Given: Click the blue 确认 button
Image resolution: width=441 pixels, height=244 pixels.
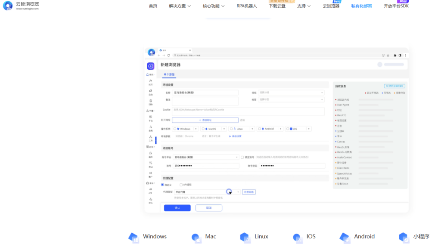Looking at the screenshot, I should [x=177, y=208].
